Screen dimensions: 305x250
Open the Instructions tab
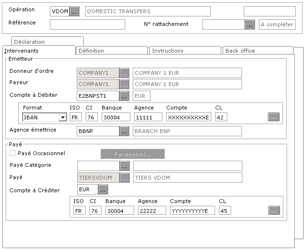[x=185, y=51]
